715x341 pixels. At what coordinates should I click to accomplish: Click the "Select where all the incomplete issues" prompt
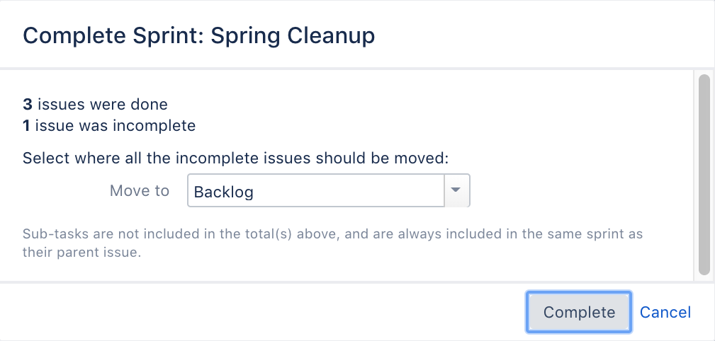tap(236, 158)
